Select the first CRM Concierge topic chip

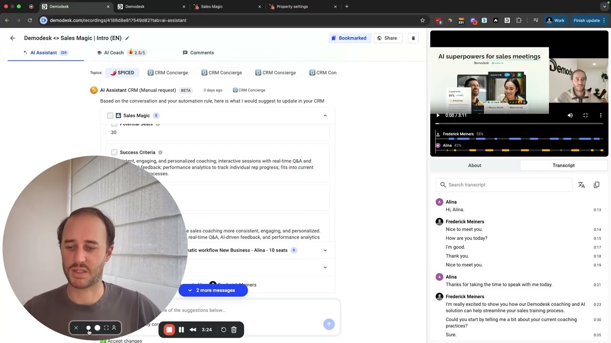(x=168, y=73)
